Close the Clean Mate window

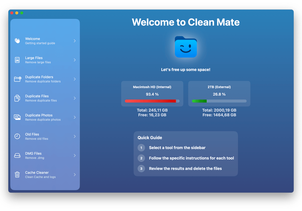point(12,13)
